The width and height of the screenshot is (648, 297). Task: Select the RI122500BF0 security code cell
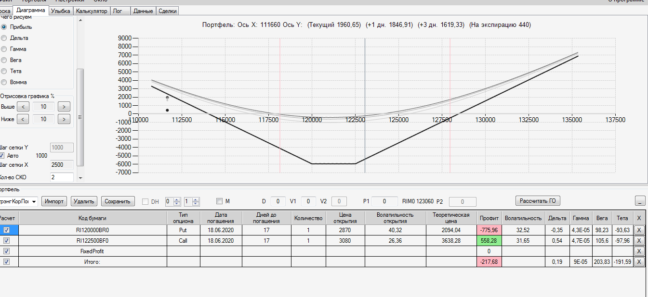[x=93, y=240]
